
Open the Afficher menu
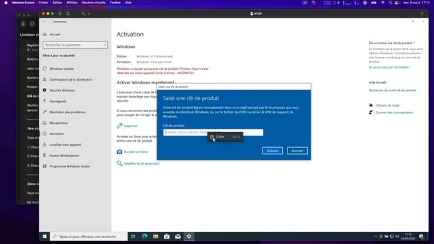[x=72, y=3]
